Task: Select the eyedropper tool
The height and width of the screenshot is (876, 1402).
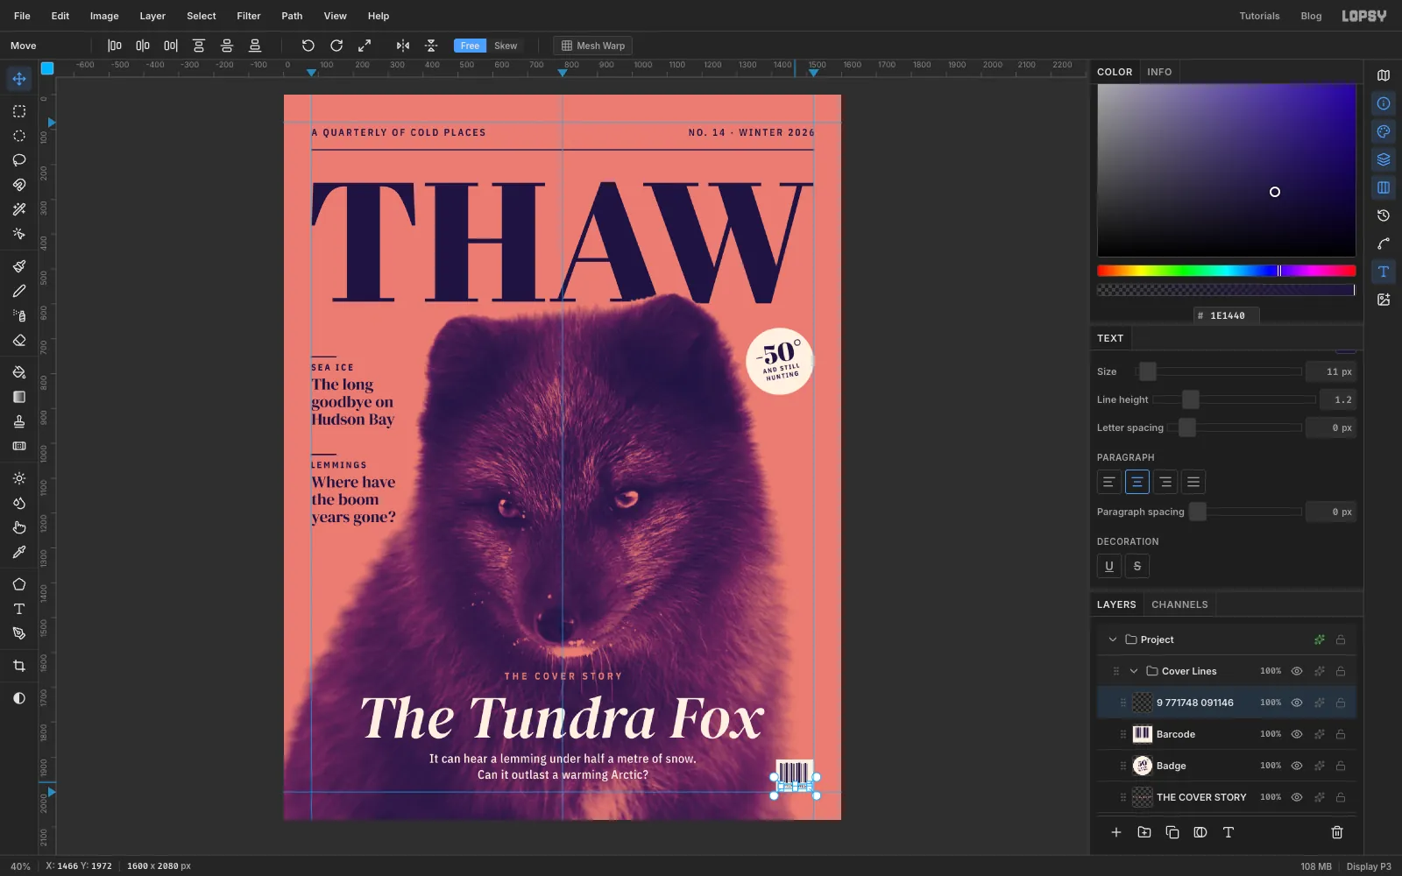Action: (19, 552)
